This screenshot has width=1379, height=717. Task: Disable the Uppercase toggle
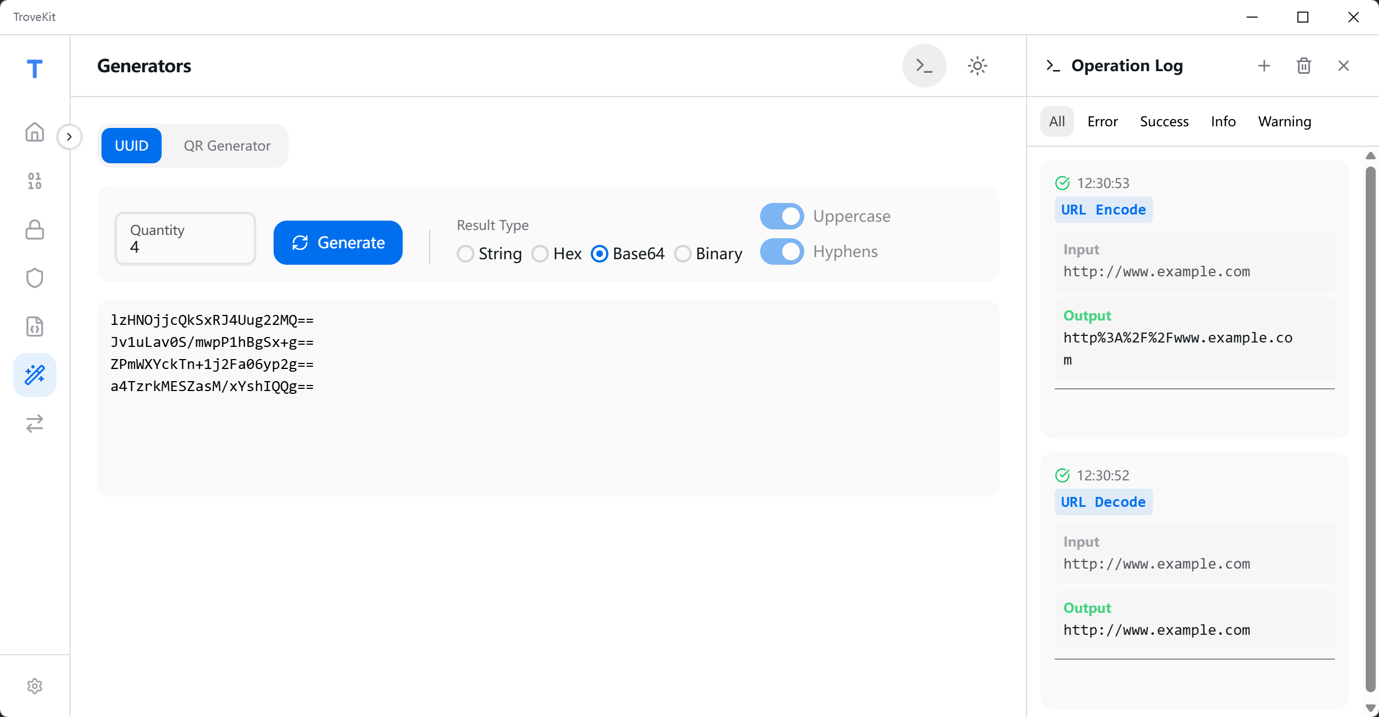[x=782, y=216]
